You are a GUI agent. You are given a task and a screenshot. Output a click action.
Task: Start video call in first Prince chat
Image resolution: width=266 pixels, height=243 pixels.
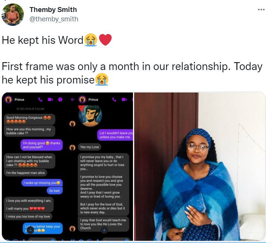50,100
